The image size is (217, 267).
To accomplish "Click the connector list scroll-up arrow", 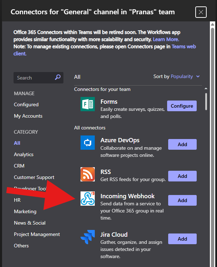I will coord(206,88).
